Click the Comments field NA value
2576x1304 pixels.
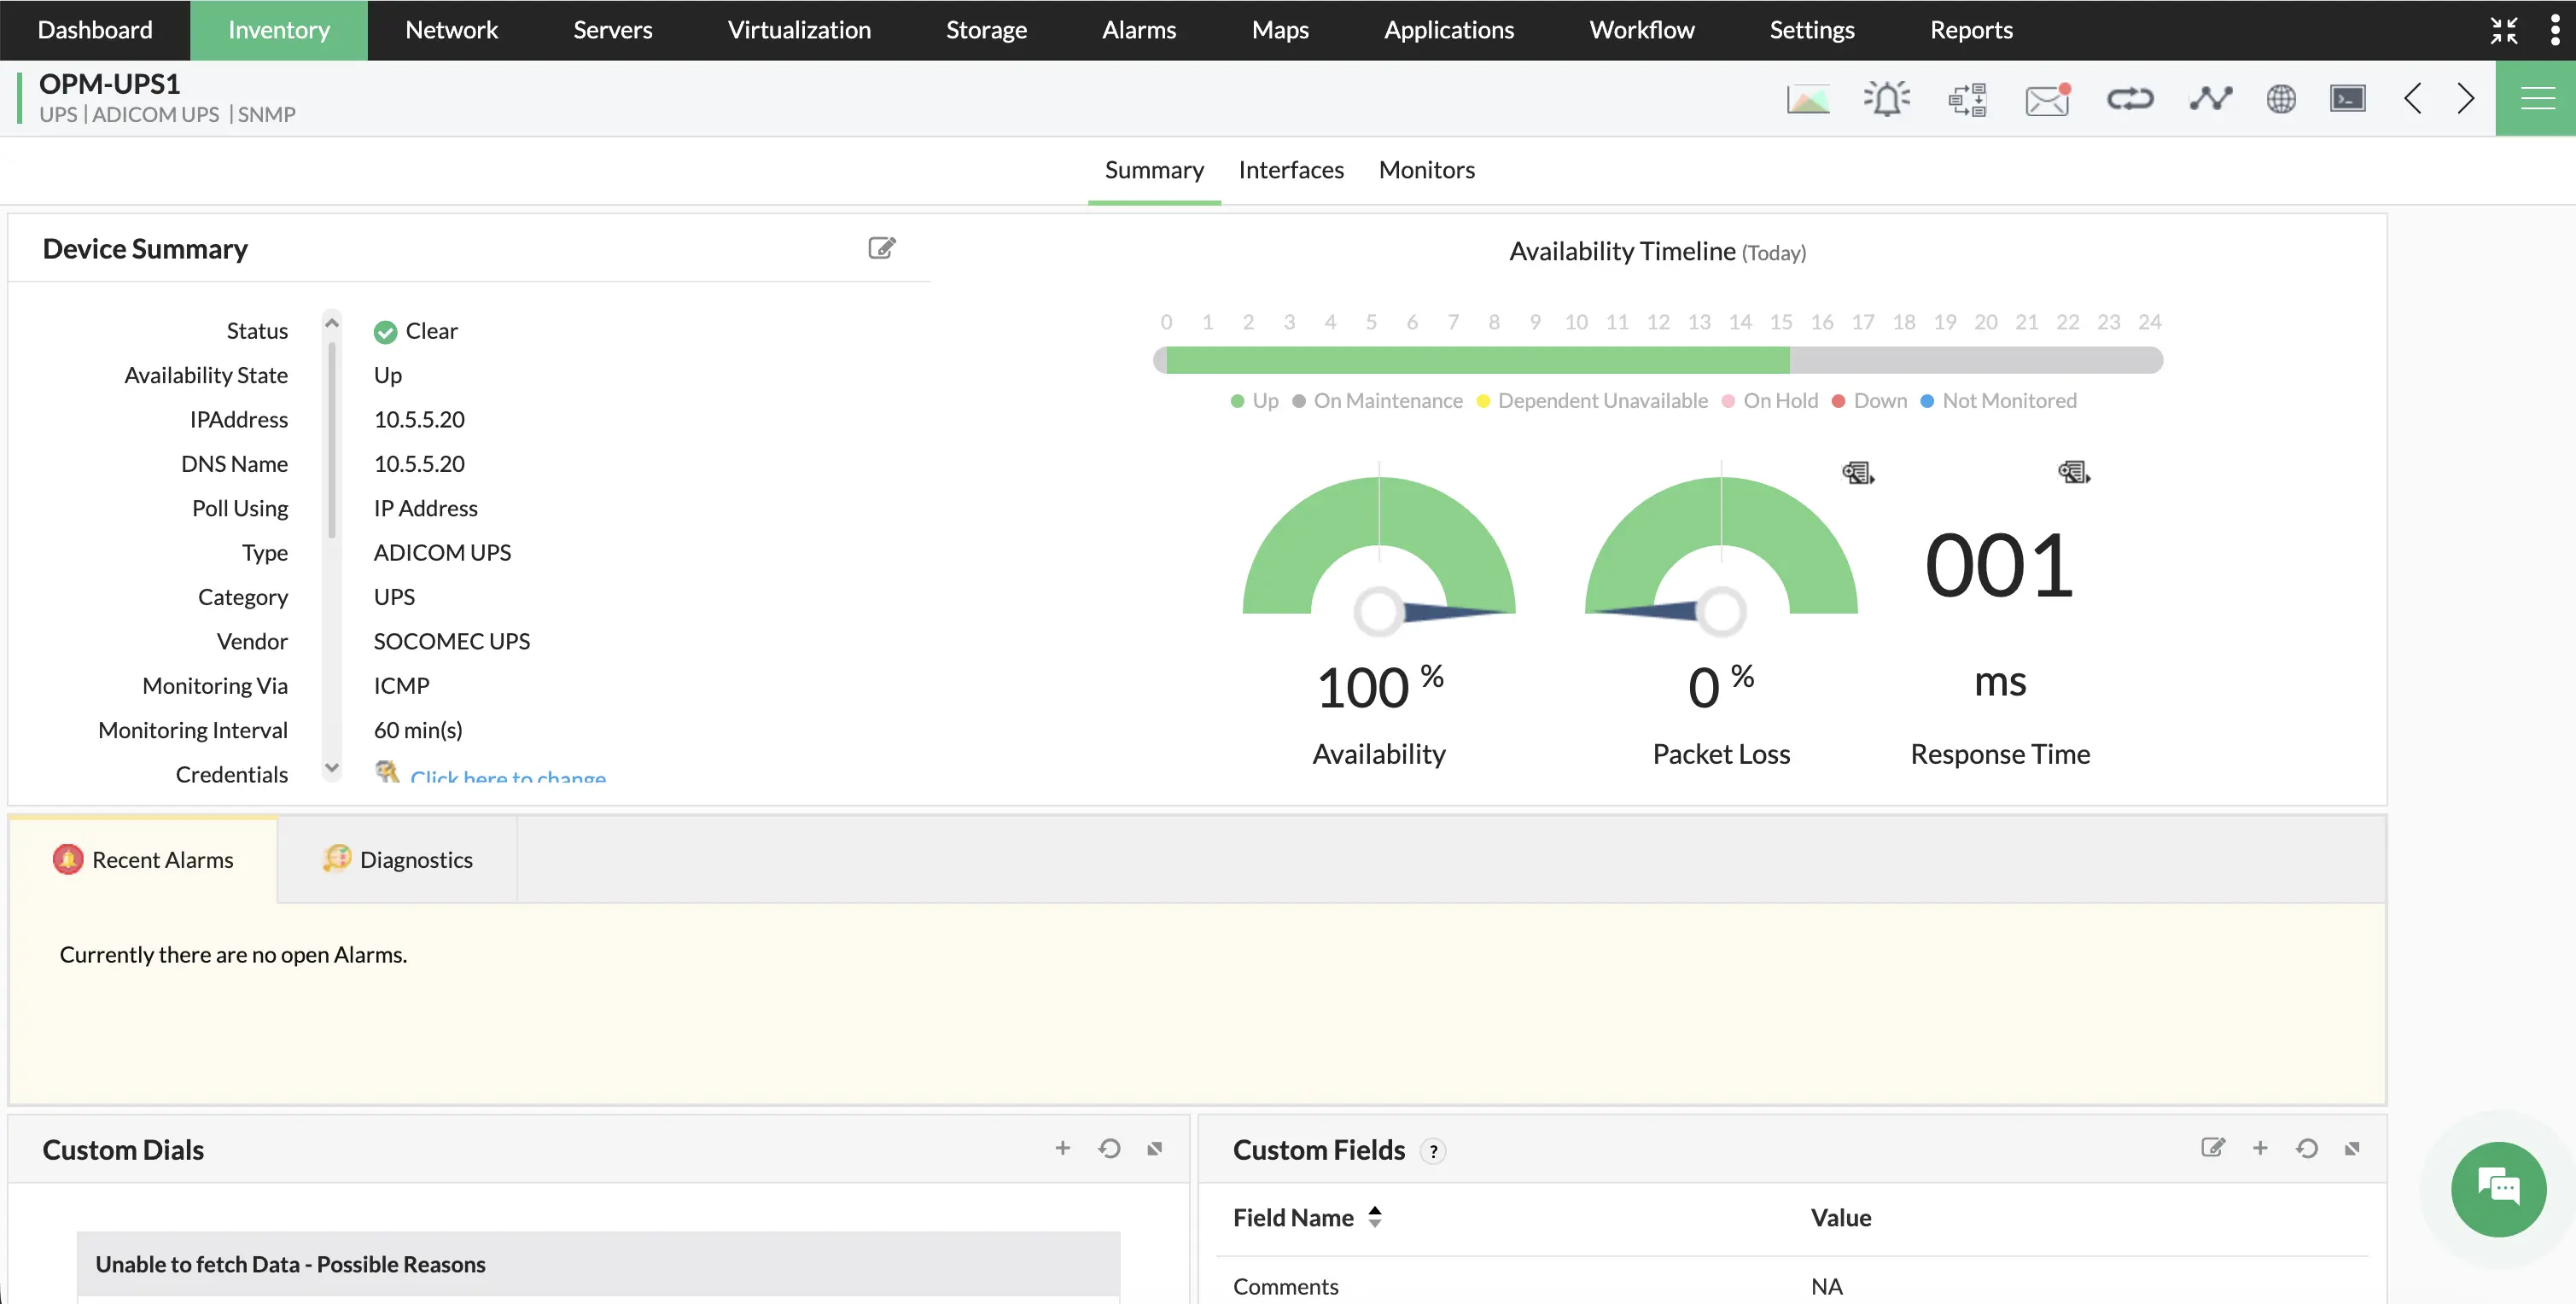tap(1827, 1286)
